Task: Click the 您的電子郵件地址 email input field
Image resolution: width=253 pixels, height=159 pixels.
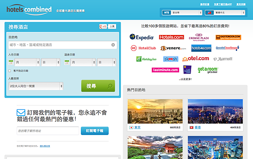Action: (x=48, y=131)
